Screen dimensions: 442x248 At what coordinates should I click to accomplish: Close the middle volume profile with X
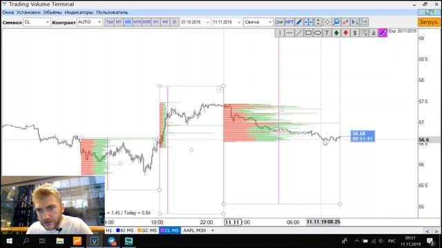click(220, 90)
